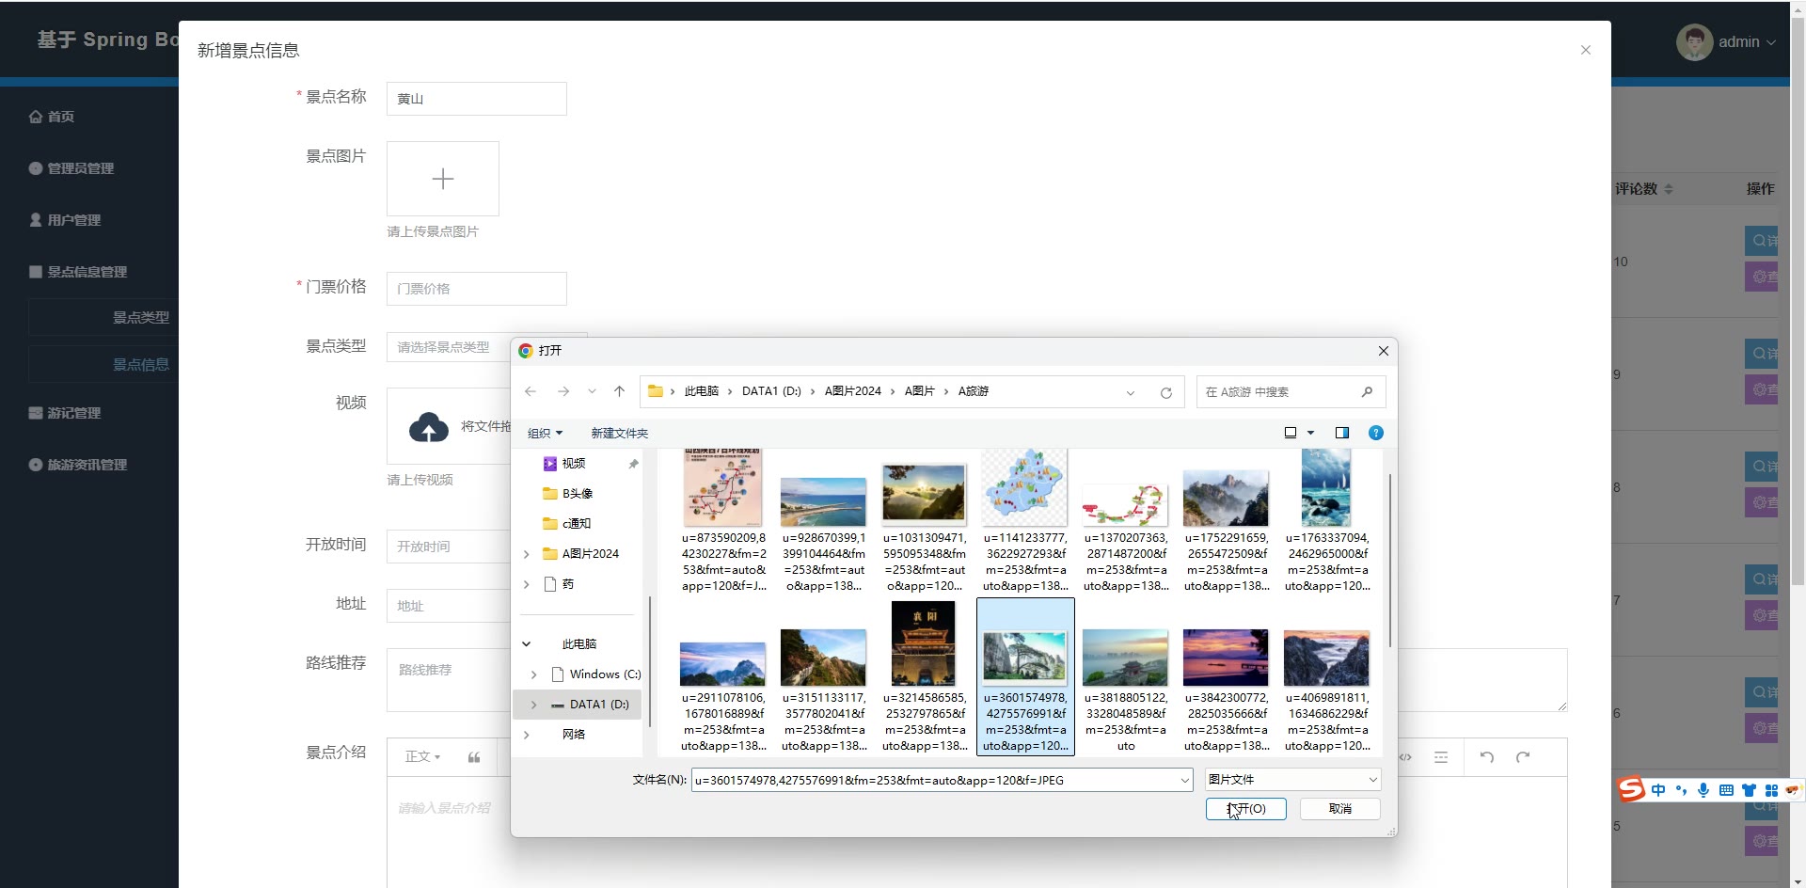The width and height of the screenshot is (1806, 888).
Task: Click the 取消 button
Action: (x=1339, y=809)
